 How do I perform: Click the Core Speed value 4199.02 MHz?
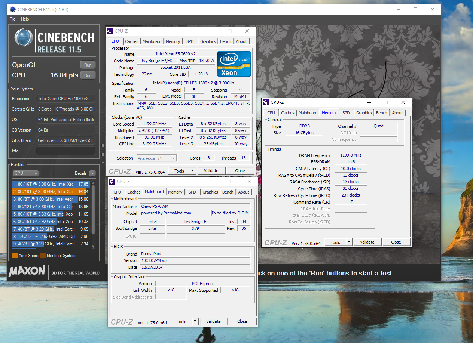tap(154, 124)
